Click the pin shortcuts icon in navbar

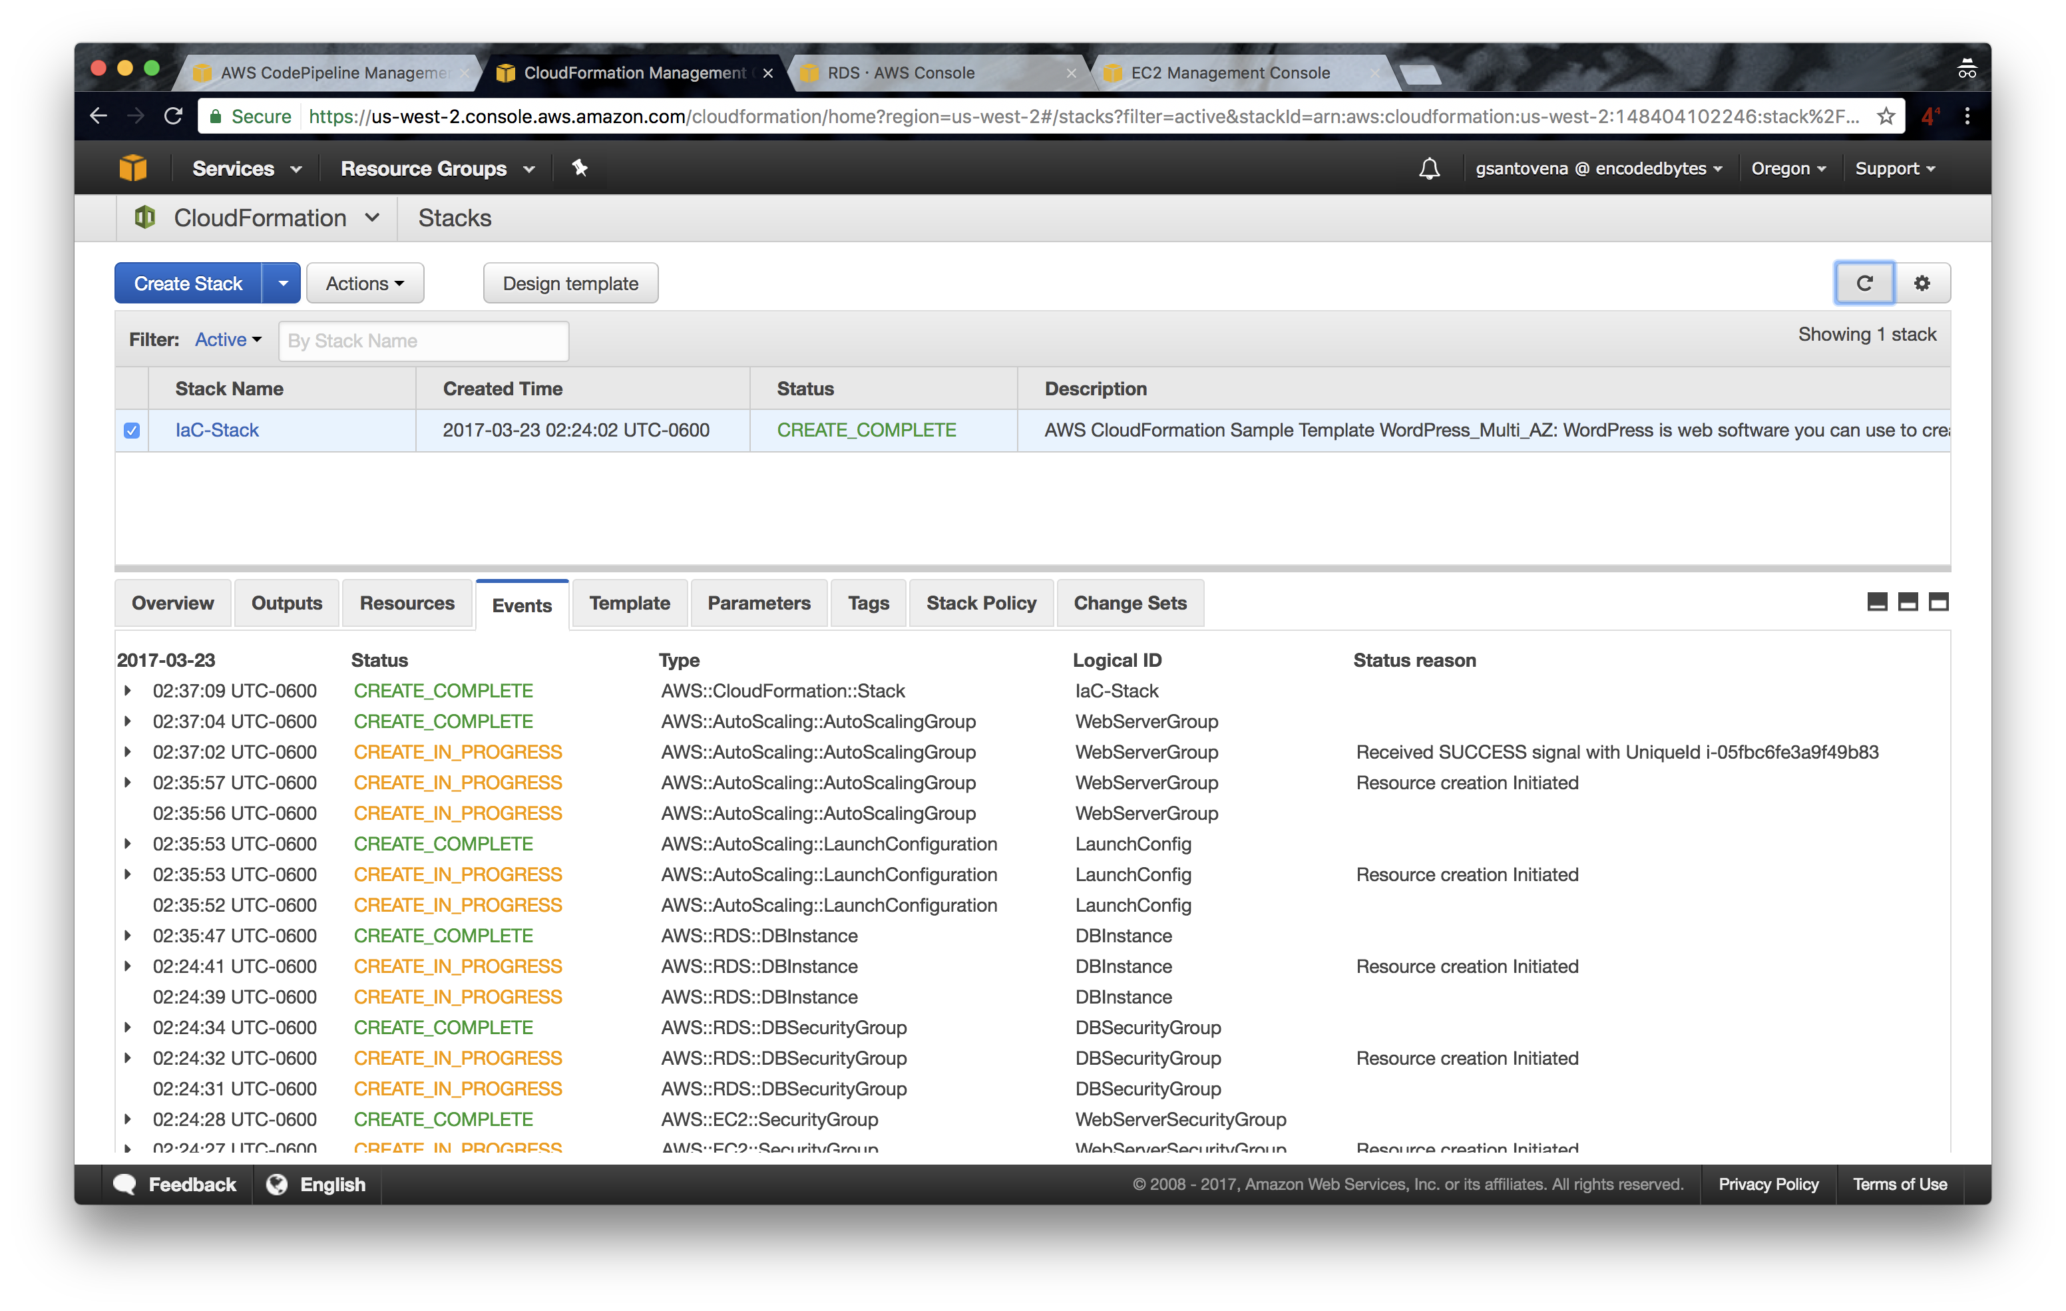pos(580,168)
